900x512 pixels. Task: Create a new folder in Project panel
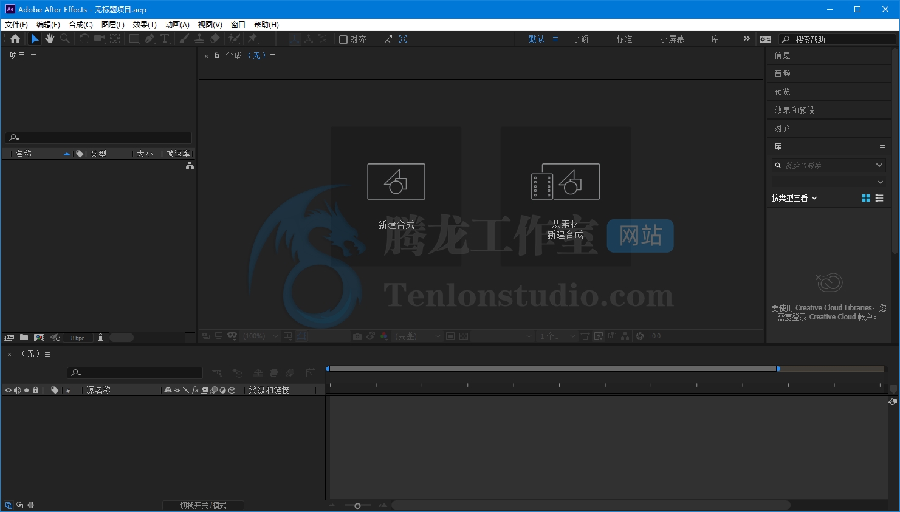[24, 338]
